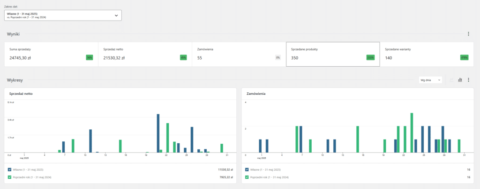Click the Sprzedaż netto 45% change badge
This screenshot has height=189, width=480.
pos(183,58)
